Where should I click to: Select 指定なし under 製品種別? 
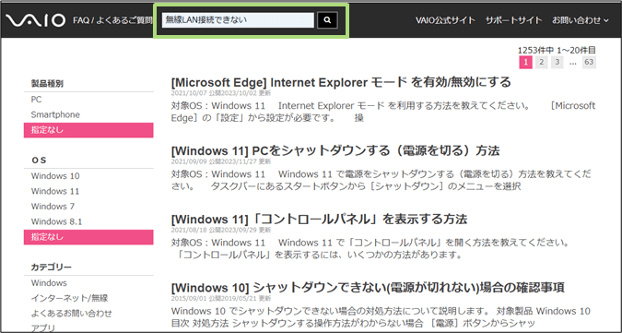coord(88,130)
